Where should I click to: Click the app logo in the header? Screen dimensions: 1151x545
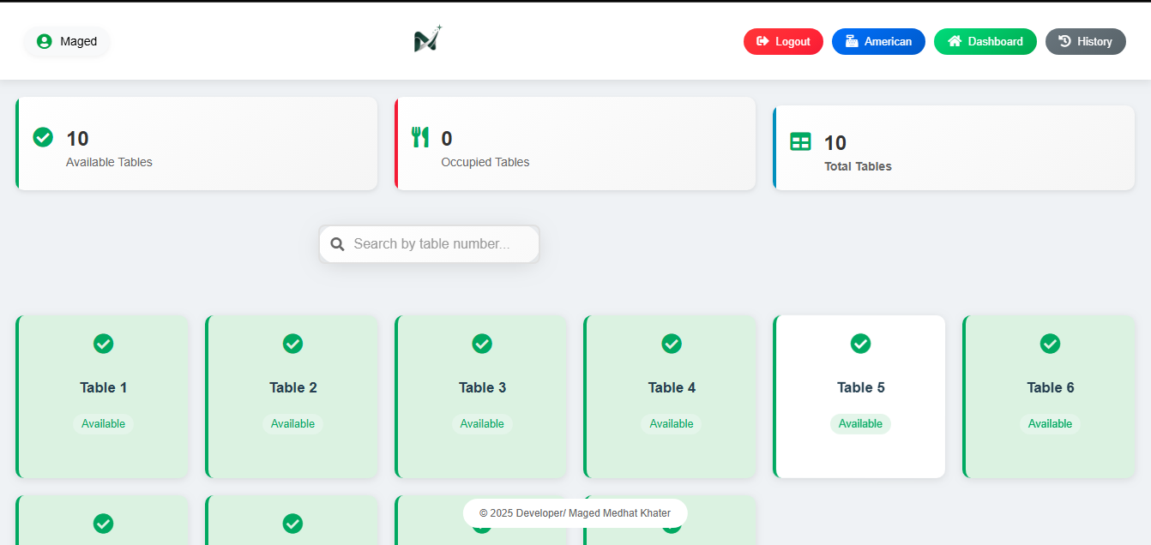pyautogui.click(x=427, y=39)
